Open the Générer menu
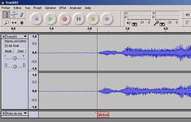 click(50, 8)
